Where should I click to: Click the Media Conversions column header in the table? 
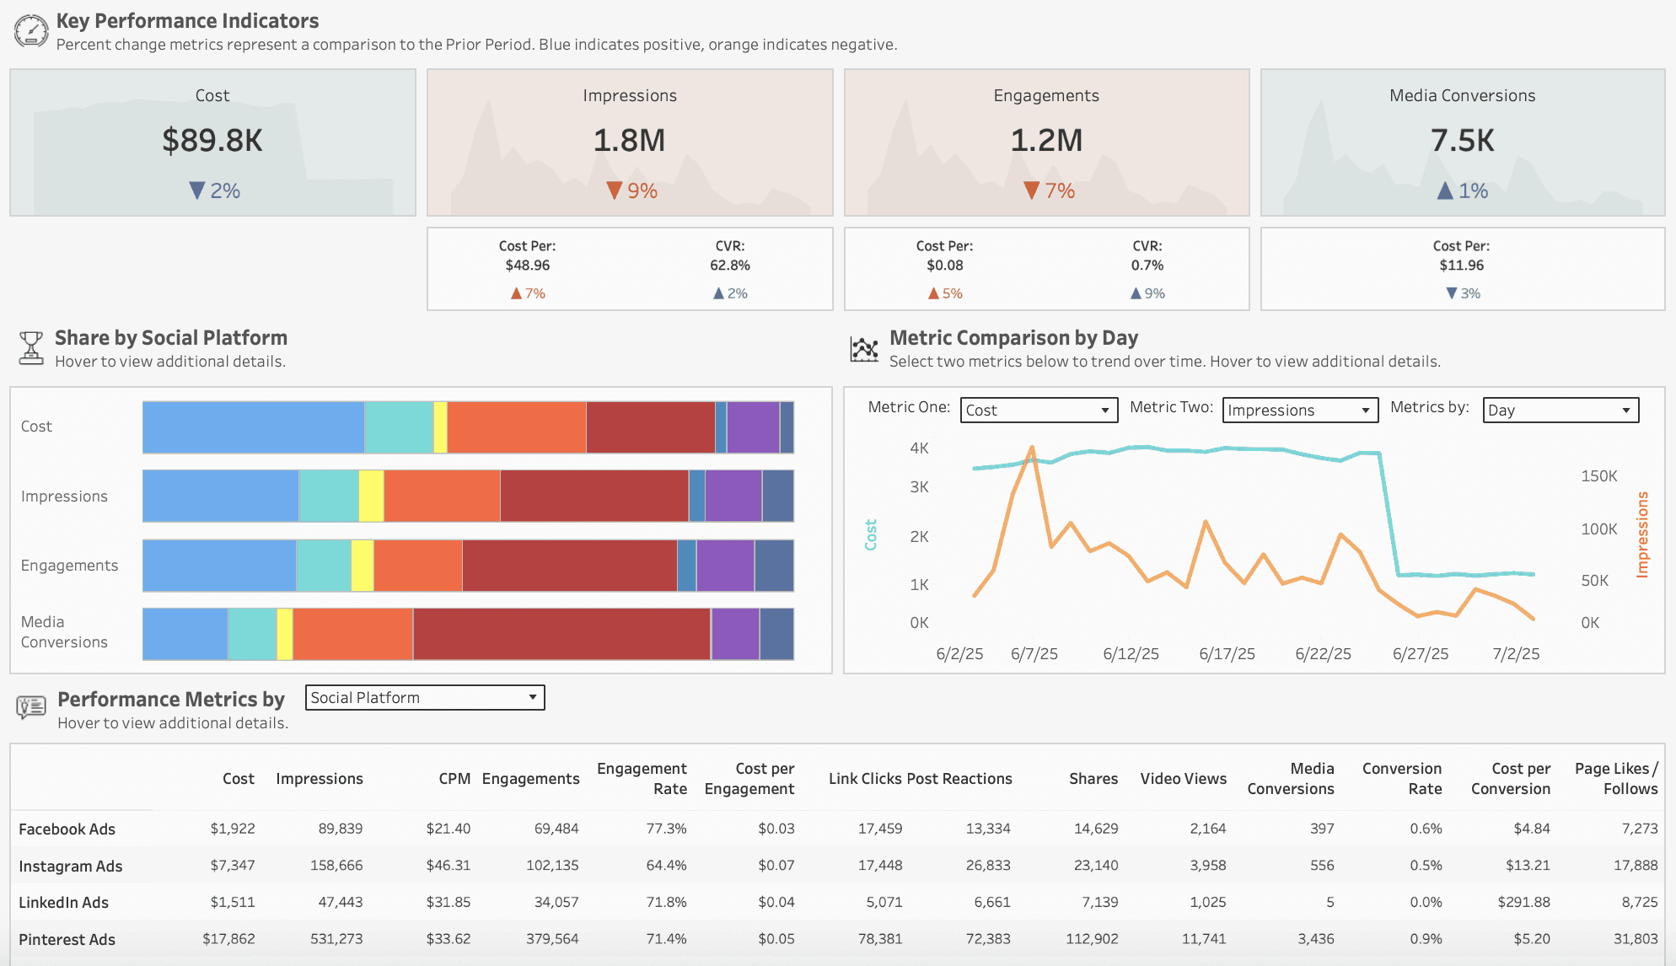coord(1291,779)
